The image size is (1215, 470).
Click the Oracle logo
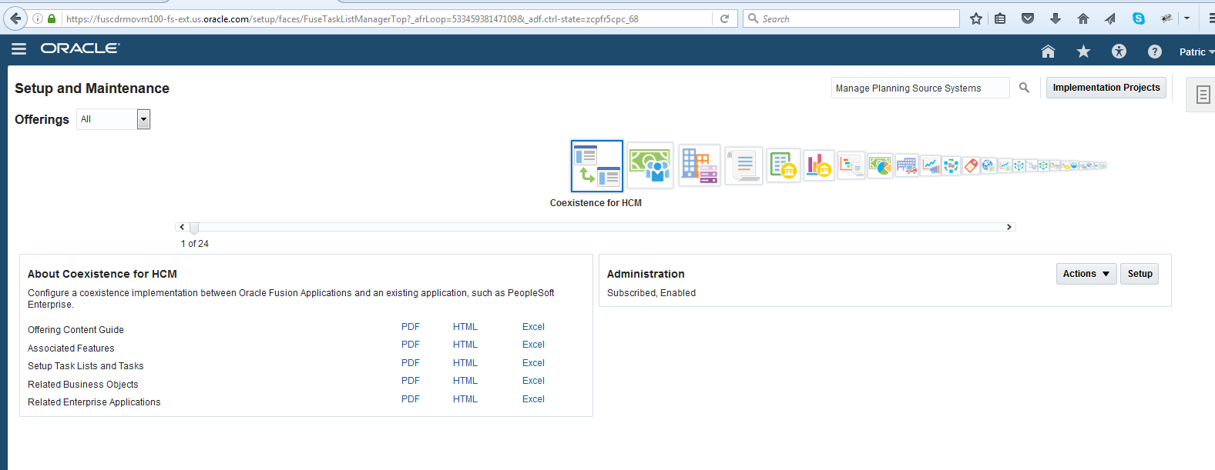click(x=80, y=48)
